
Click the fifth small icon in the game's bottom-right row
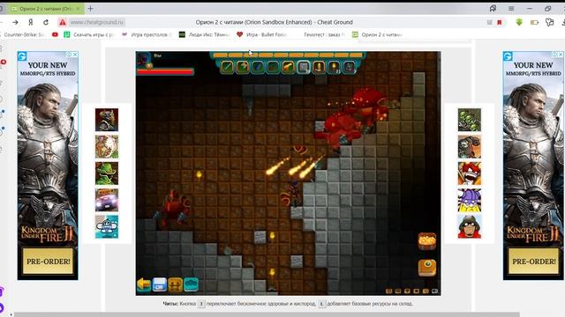[x=426, y=291]
